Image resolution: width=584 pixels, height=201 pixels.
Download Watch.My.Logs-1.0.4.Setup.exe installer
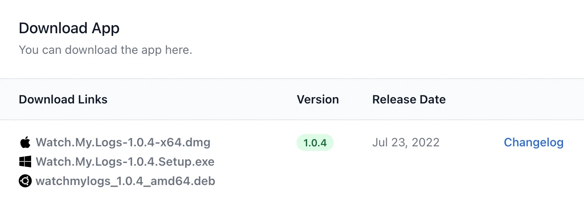pyautogui.click(x=125, y=161)
